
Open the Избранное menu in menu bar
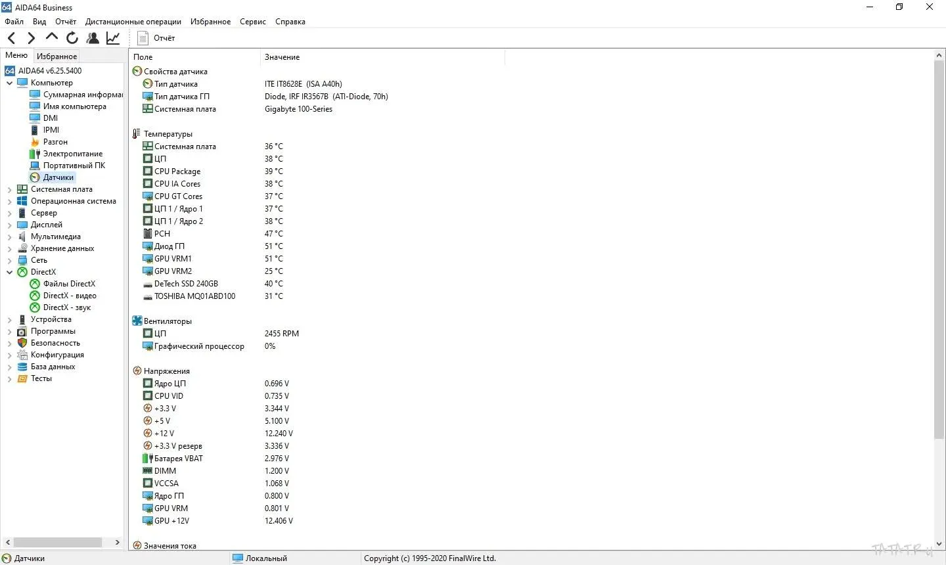(x=210, y=22)
